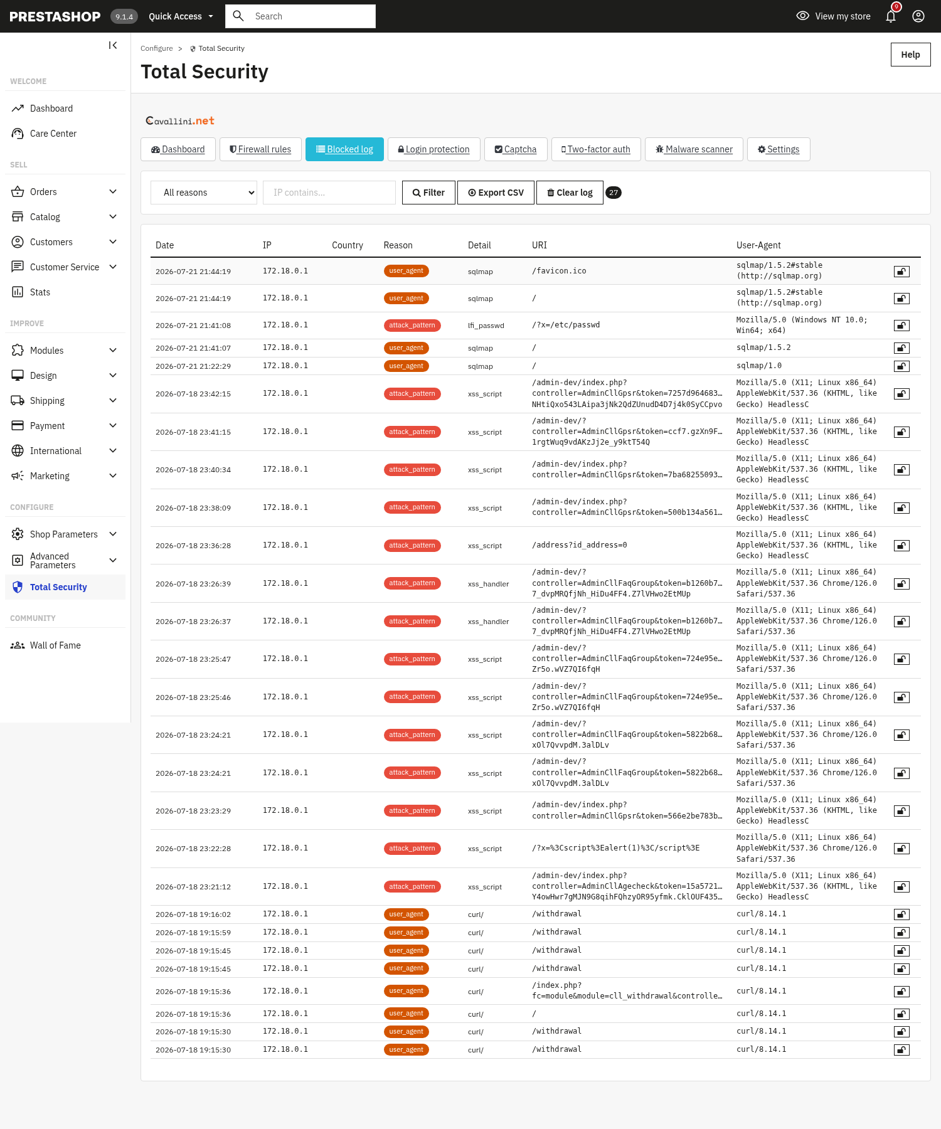Expand Advanced Parameters menu chevron
Image resolution: width=941 pixels, height=1129 pixels.
coord(113,561)
